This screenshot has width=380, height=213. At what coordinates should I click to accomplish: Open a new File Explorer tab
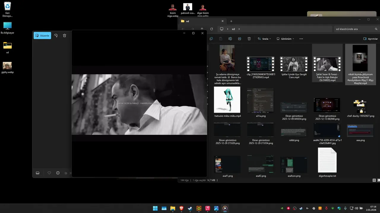pos(231,21)
